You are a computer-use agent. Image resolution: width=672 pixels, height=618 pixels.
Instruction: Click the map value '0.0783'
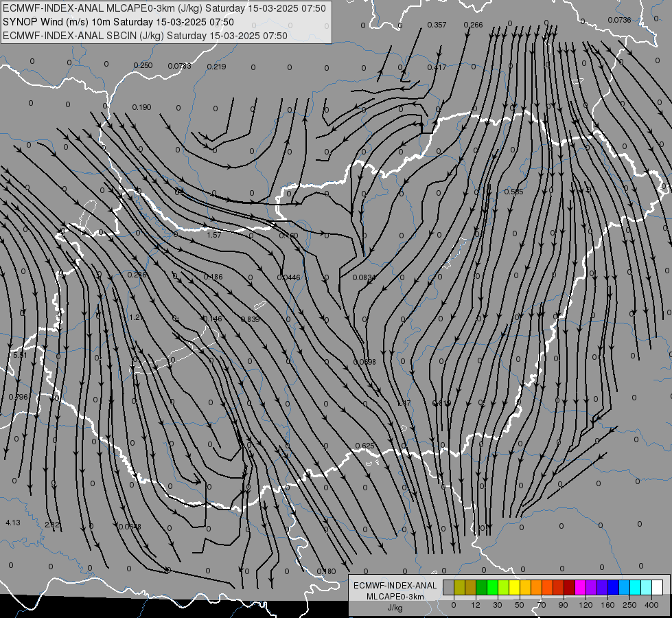click(x=180, y=66)
